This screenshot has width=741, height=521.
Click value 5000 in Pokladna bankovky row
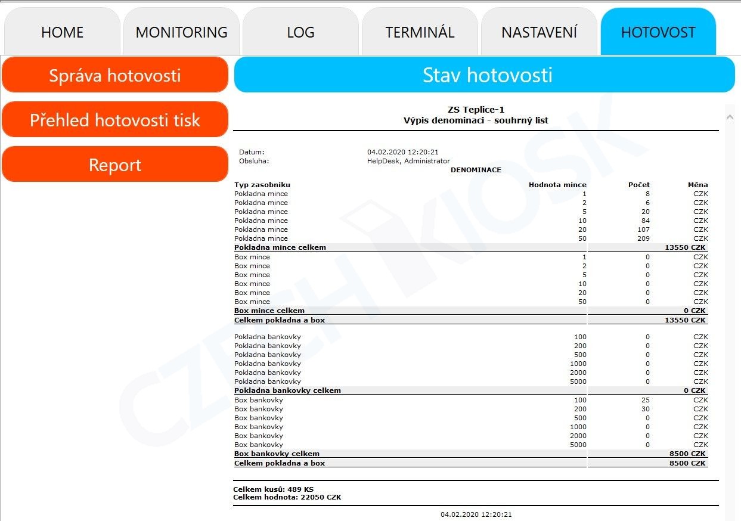pos(578,382)
